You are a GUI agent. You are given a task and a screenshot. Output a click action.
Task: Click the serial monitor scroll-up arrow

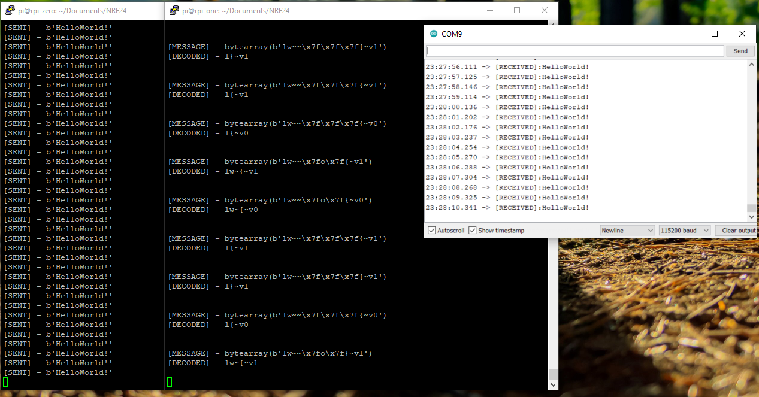pos(751,64)
